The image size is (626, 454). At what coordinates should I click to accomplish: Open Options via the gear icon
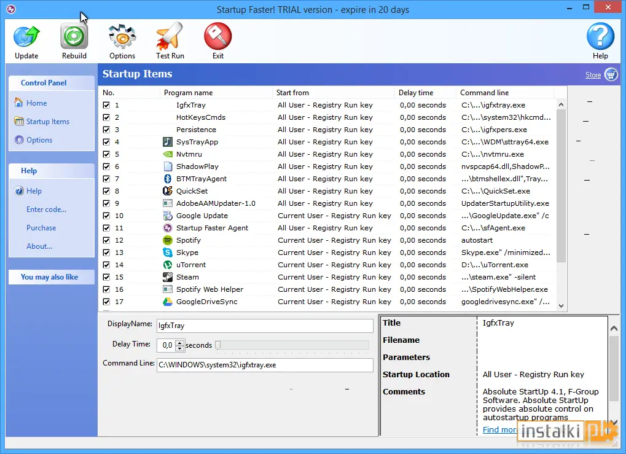tap(122, 37)
